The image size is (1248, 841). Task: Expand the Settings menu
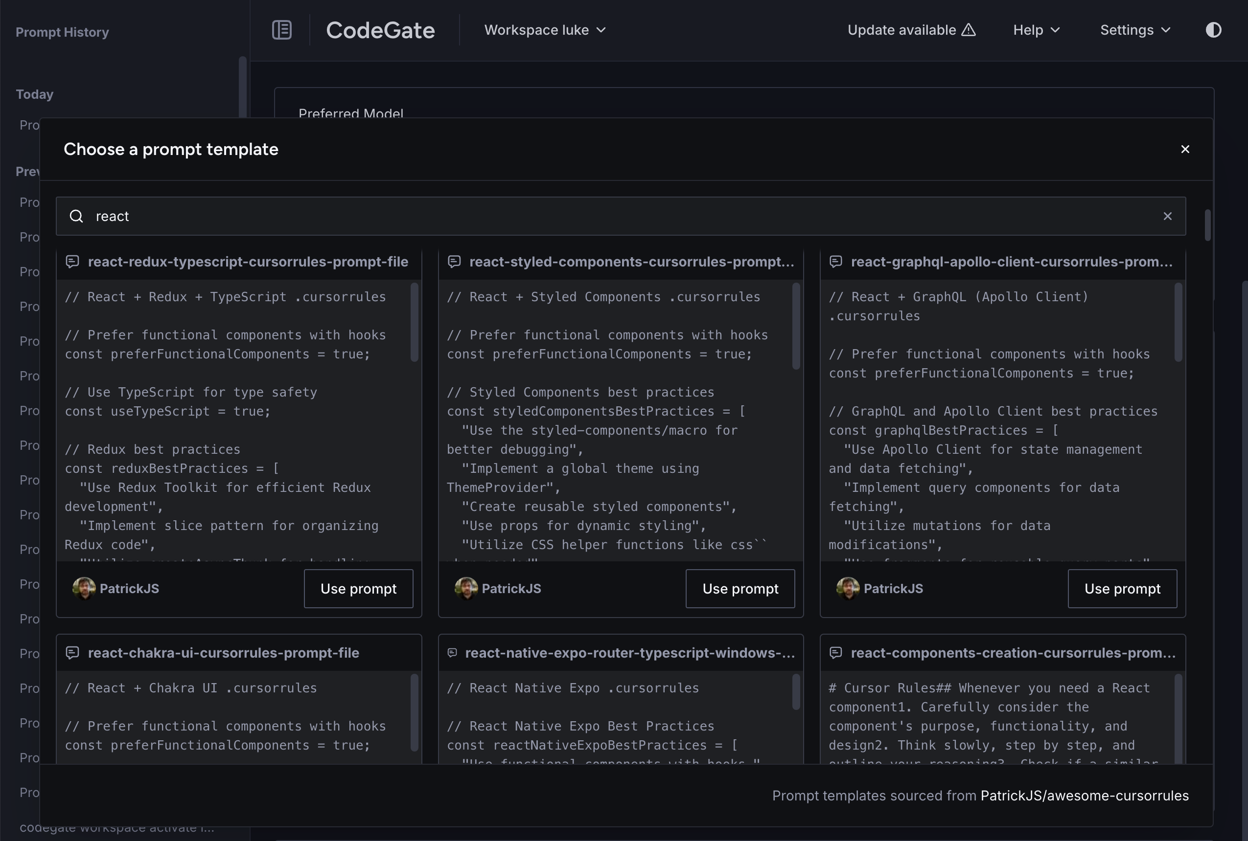1135,30
